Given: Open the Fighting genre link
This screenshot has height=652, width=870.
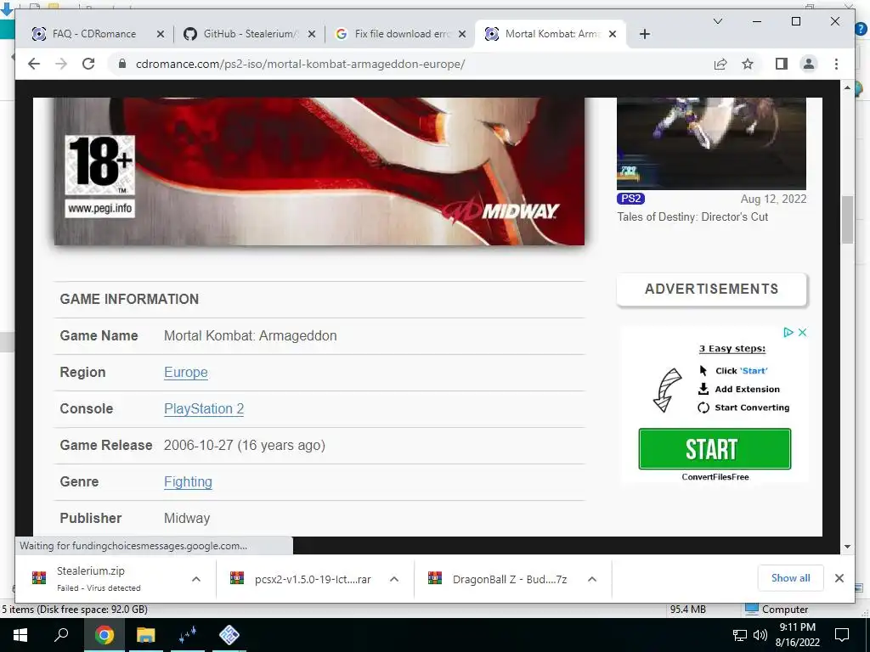Looking at the screenshot, I should click(x=188, y=482).
